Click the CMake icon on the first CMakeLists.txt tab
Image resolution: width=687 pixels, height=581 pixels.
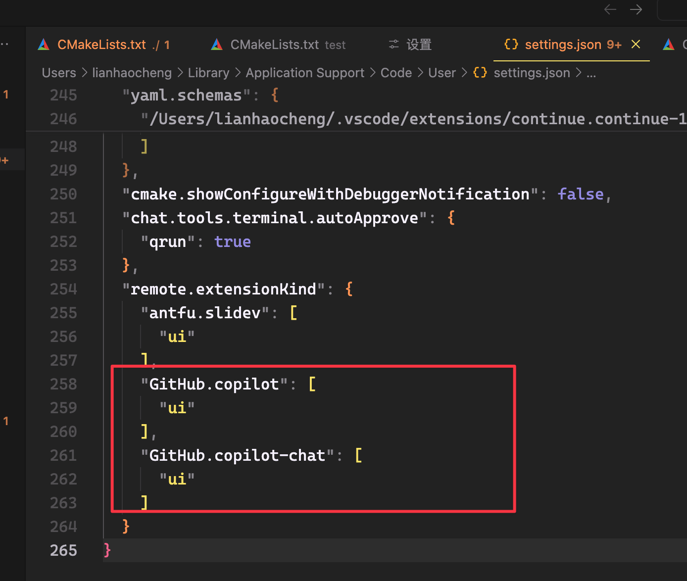44,45
